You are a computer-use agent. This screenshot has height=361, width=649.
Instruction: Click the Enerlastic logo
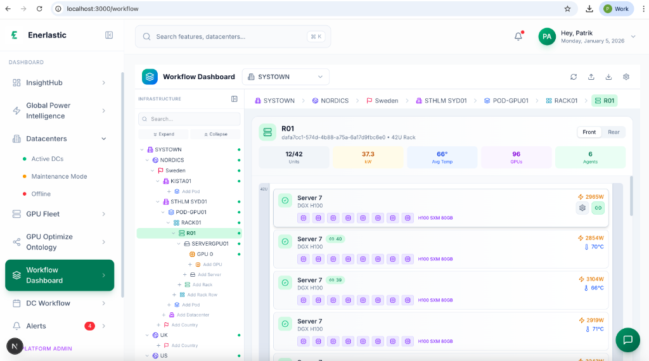click(15, 35)
